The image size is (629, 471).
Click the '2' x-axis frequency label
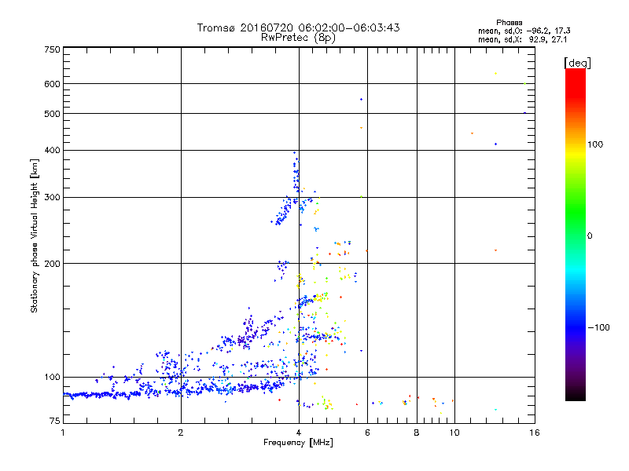pyautogui.click(x=181, y=433)
